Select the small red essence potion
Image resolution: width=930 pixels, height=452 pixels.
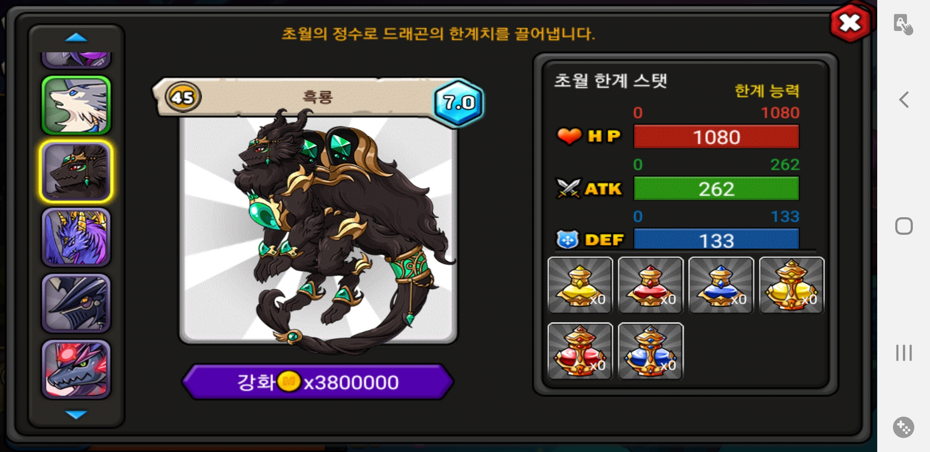coord(651,285)
